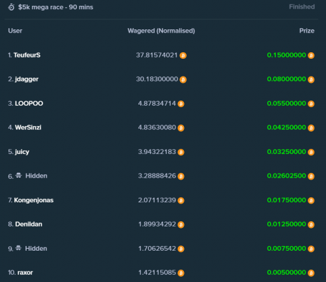The height and width of the screenshot is (282, 326).
Task: Click the hidden-user incognito icon at rank 9
Action: click(18, 248)
